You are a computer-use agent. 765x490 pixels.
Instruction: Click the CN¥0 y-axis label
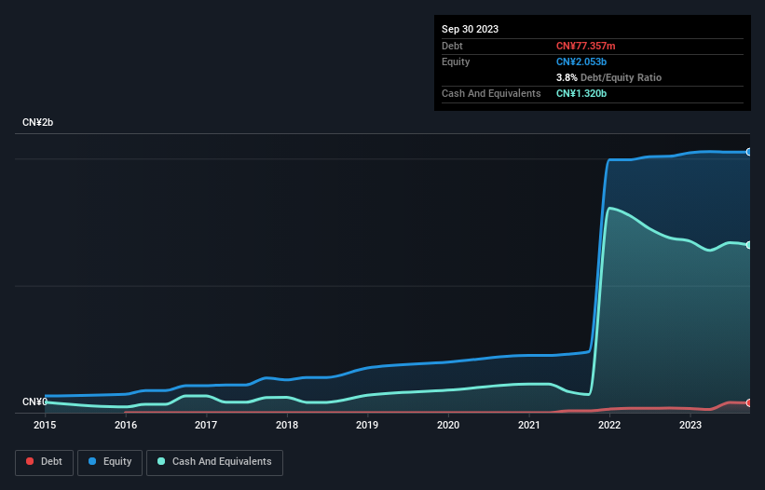[x=34, y=402]
